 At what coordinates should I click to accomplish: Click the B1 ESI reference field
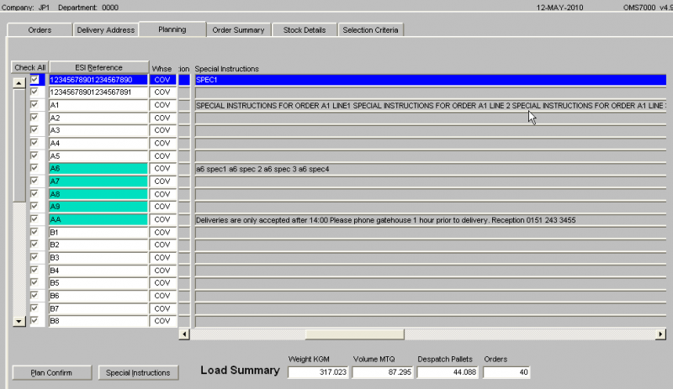(x=98, y=233)
